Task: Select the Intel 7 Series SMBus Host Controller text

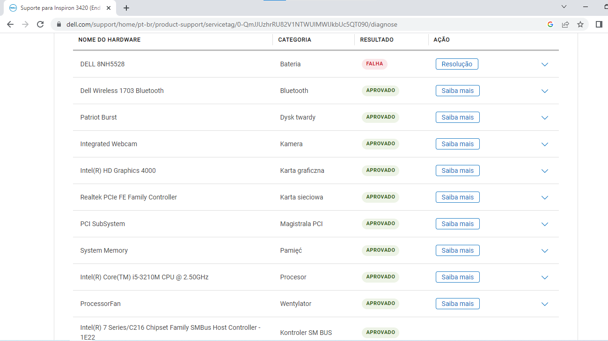Action: click(x=170, y=332)
